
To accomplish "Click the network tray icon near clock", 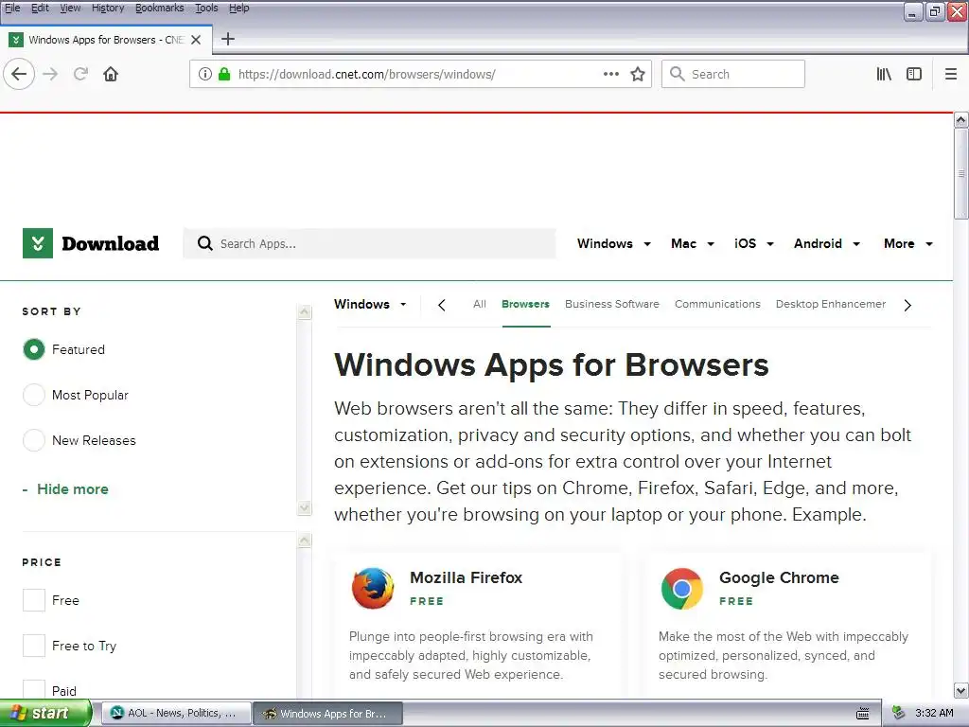I will click(x=898, y=713).
